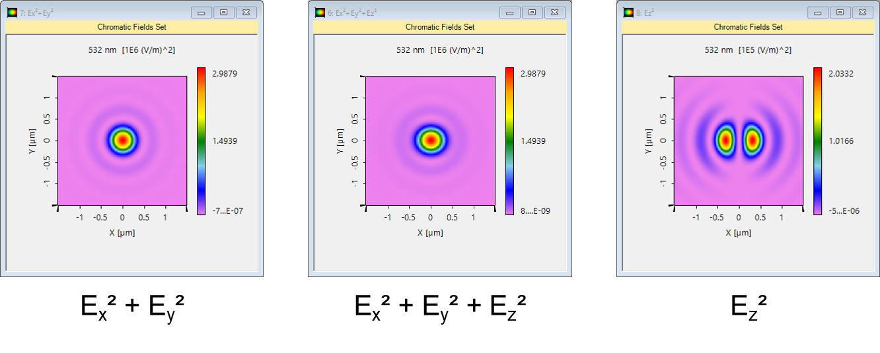Close the 6: Ex²+Ey²+Ez² window

click(555, 12)
